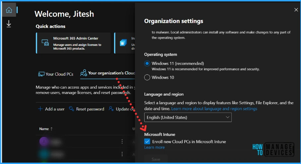Click the Language and region section label
Image resolution: width=301 pixels, height=164 pixels.
pyautogui.click(x=164, y=94)
